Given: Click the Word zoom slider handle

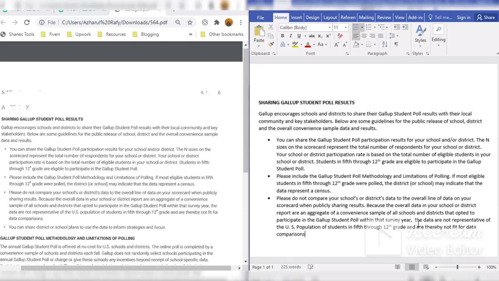Looking at the screenshot, I should 457,267.
